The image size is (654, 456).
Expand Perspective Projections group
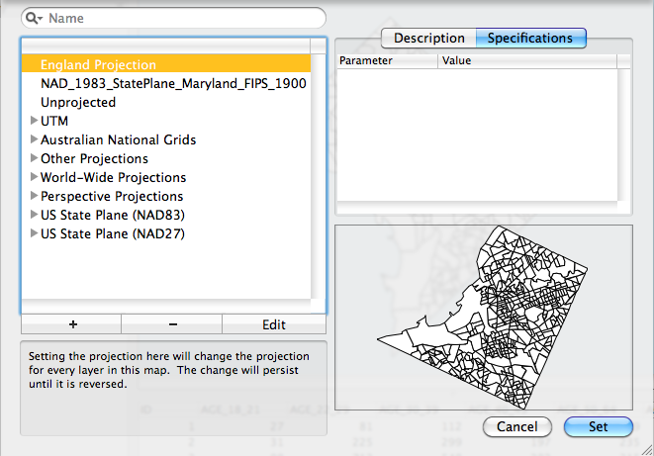click(x=35, y=196)
